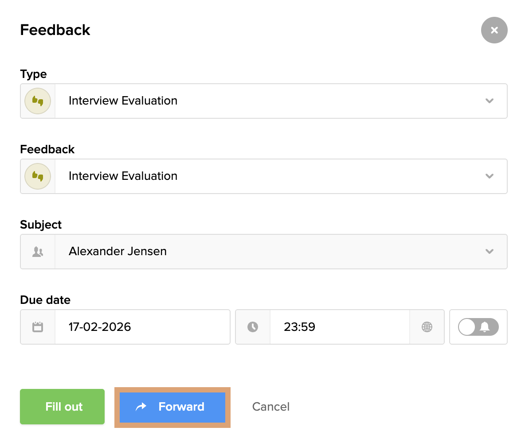This screenshot has width=525, height=435.
Task: Open timezone selector via globe icon
Action: click(427, 327)
